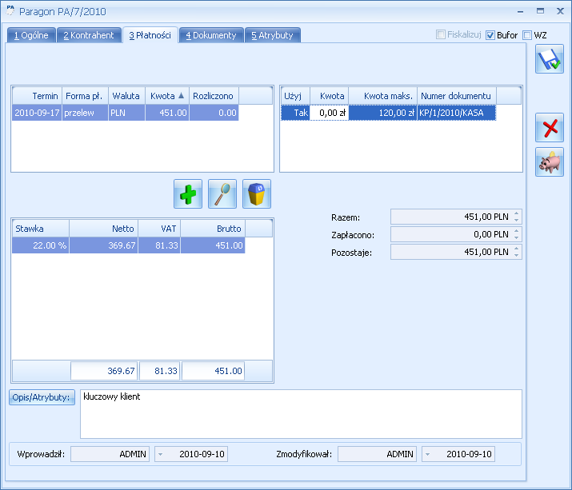
Task: Switch to the 2 Kontrahent tab
Action: (89, 35)
